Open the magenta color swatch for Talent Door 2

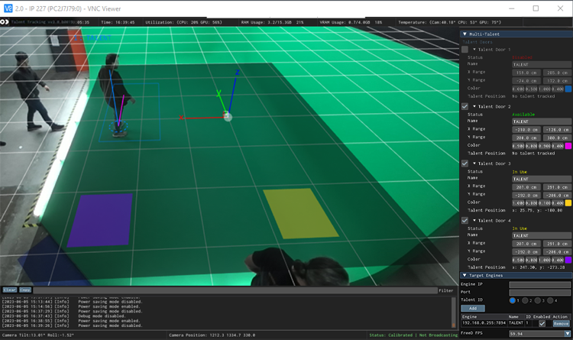[x=568, y=146]
